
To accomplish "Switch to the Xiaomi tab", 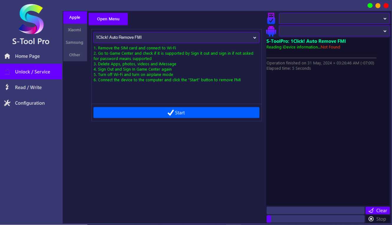I will click(75, 30).
